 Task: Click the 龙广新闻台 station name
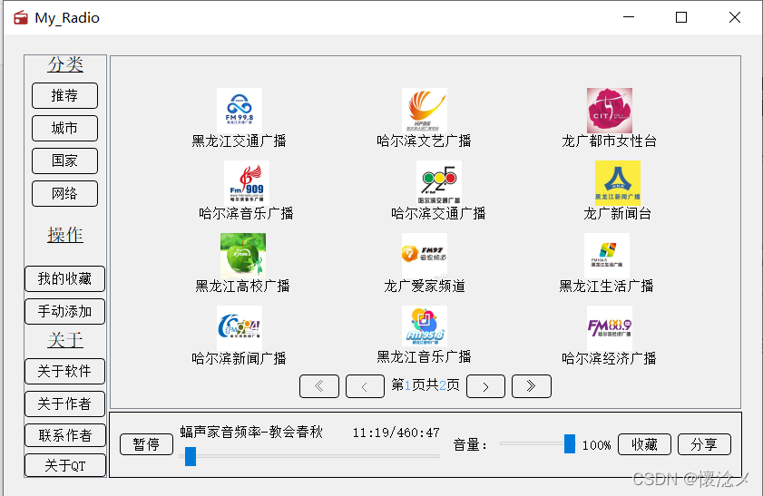(x=618, y=213)
